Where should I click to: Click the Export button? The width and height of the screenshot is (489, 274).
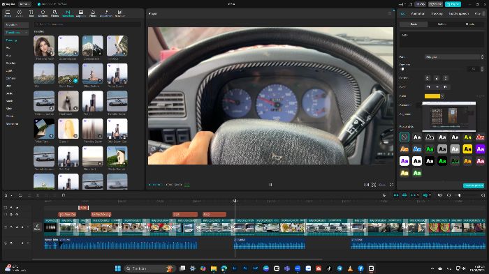[x=453, y=4]
